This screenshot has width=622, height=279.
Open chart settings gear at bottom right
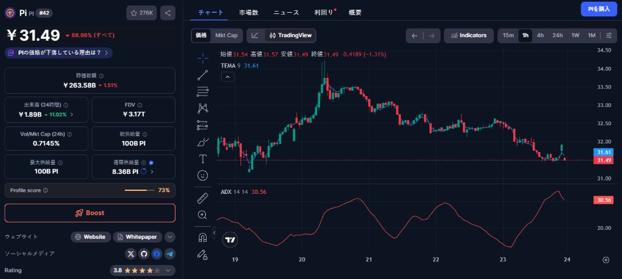point(606,260)
